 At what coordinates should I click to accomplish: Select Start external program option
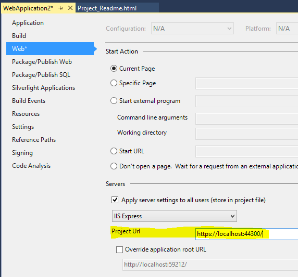114,101
